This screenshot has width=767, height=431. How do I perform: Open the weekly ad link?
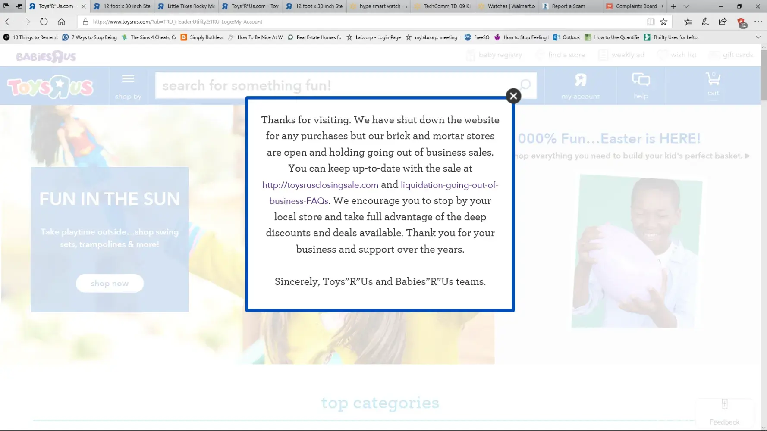[622, 55]
